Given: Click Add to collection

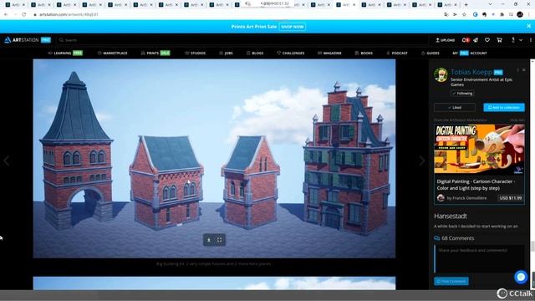Looking at the screenshot, I should [504, 108].
